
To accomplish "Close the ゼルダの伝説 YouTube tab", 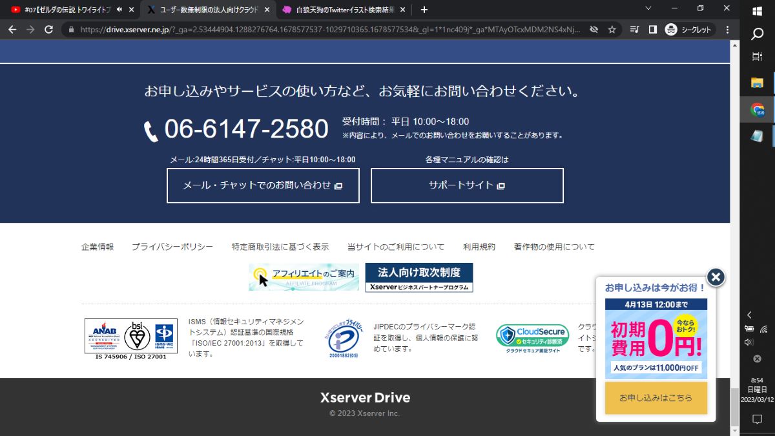I will [x=131, y=10].
